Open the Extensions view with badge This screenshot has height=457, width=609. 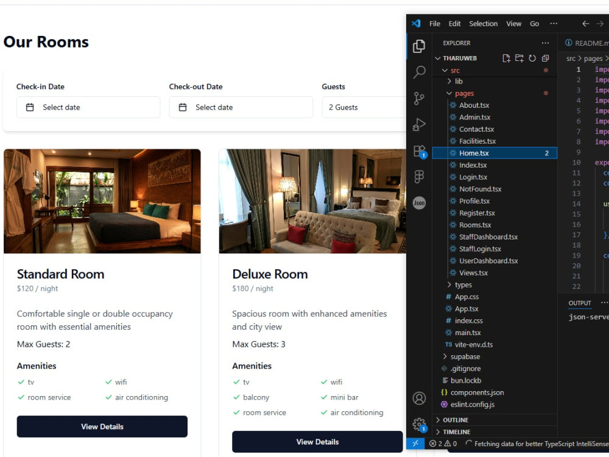(420, 151)
